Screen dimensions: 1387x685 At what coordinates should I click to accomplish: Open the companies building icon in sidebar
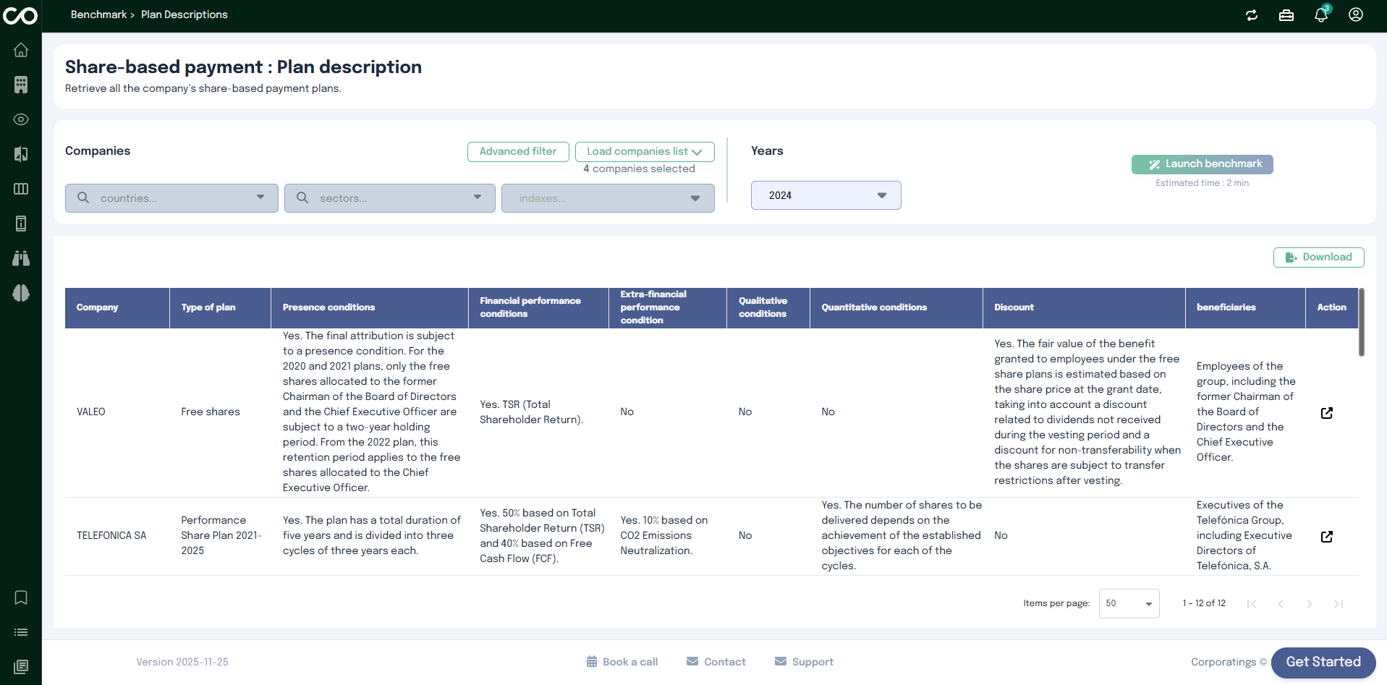(21, 85)
